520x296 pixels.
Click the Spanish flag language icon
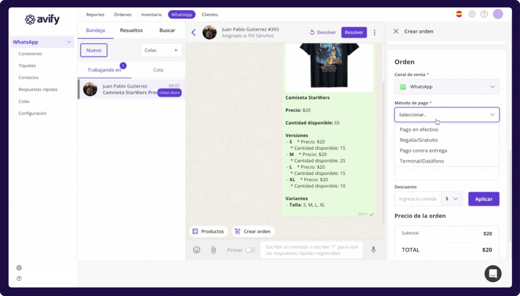tap(459, 14)
